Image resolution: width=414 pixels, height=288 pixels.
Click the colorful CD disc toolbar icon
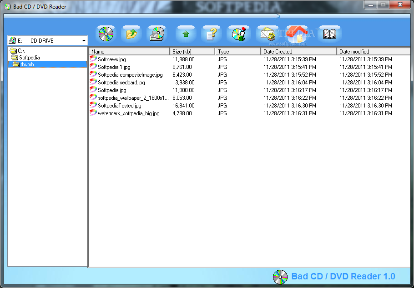coord(106,34)
